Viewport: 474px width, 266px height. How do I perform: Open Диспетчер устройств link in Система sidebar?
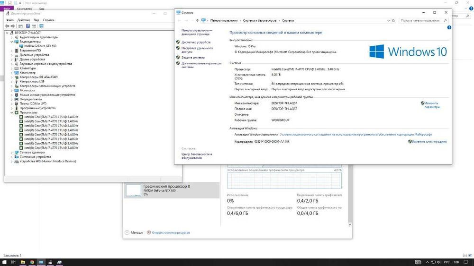coord(196,42)
